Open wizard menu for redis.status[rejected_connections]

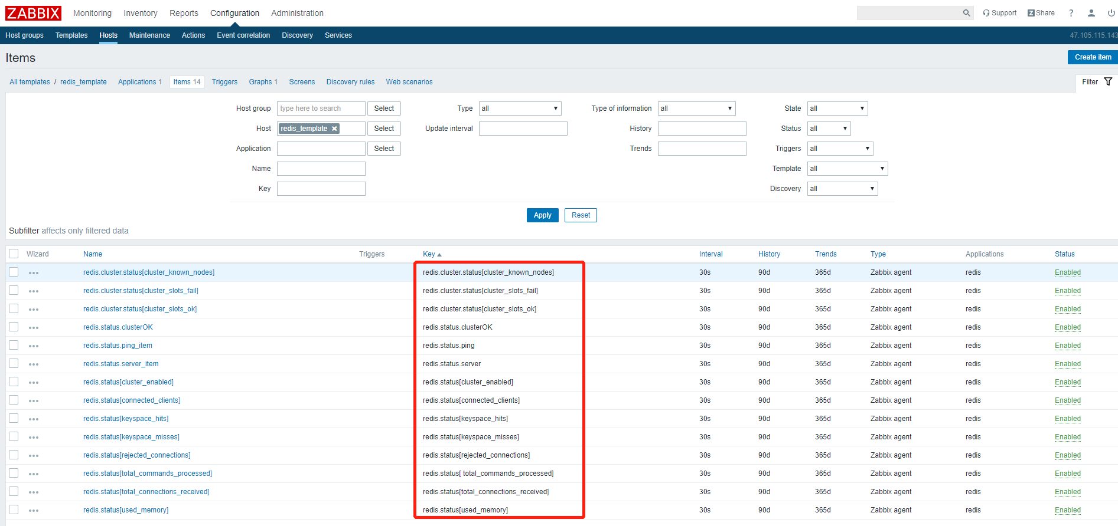coord(34,456)
